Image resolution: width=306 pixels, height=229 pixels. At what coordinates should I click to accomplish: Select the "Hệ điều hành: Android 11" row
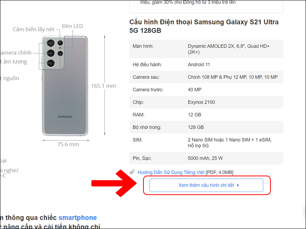206,65
